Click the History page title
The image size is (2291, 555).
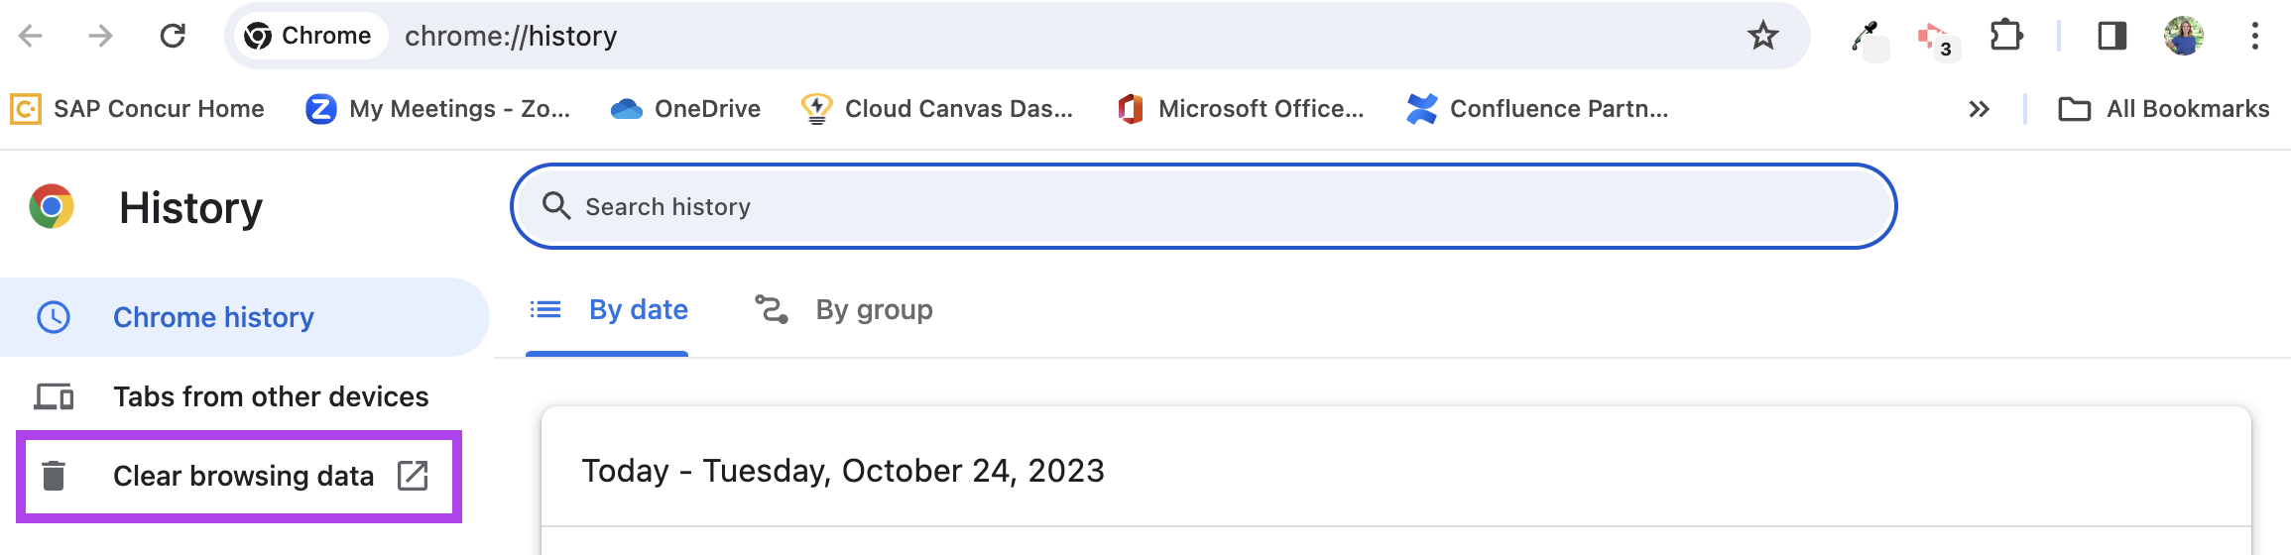[x=190, y=208]
